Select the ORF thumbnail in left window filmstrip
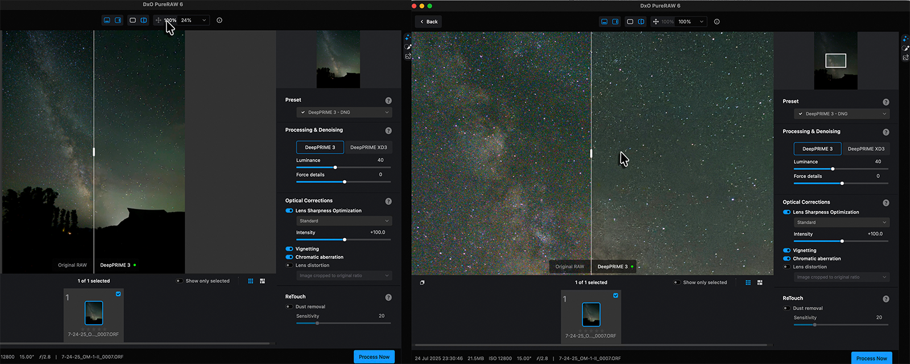The width and height of the screenshot is (910, 364). 94,313
